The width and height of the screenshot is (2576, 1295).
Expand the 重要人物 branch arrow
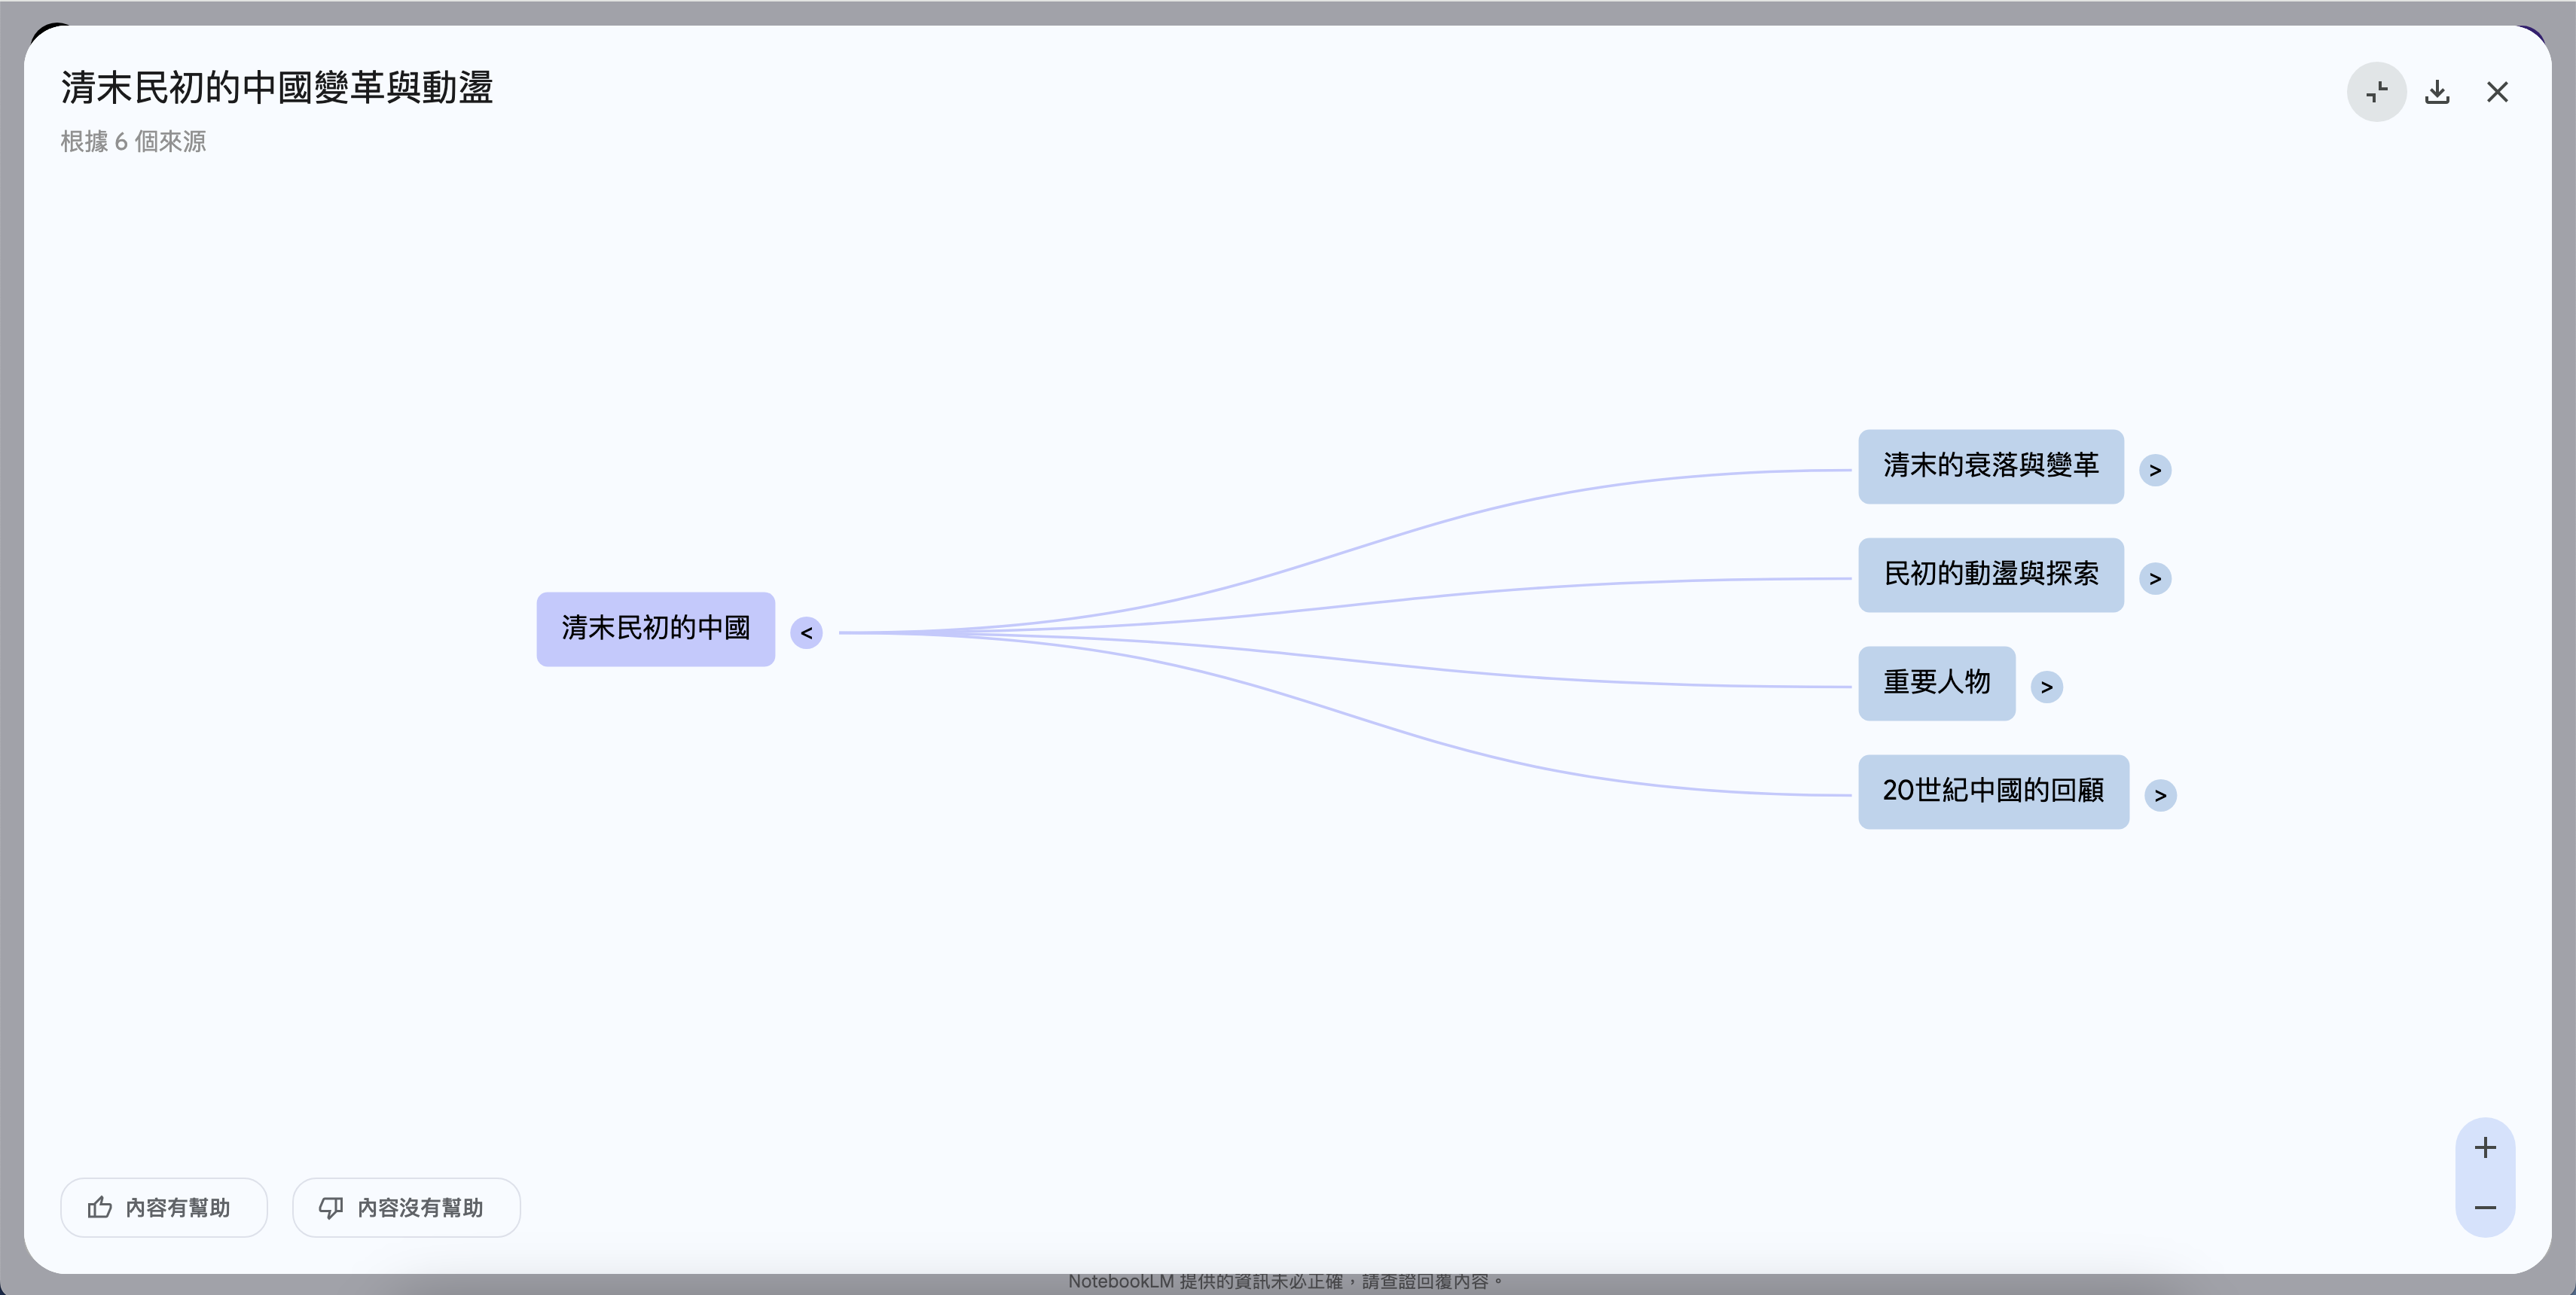tap(2047, 687)
